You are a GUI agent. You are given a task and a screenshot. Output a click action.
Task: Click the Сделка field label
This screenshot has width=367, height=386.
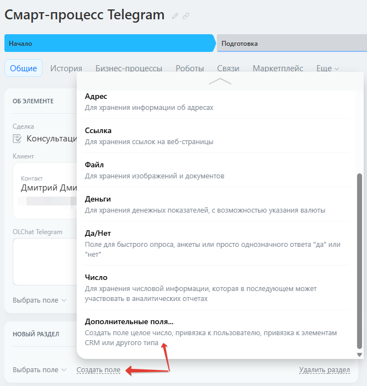pos(23,126)
